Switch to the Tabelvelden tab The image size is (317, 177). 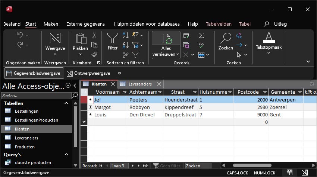pyautogui.click(x=219, y=24)
